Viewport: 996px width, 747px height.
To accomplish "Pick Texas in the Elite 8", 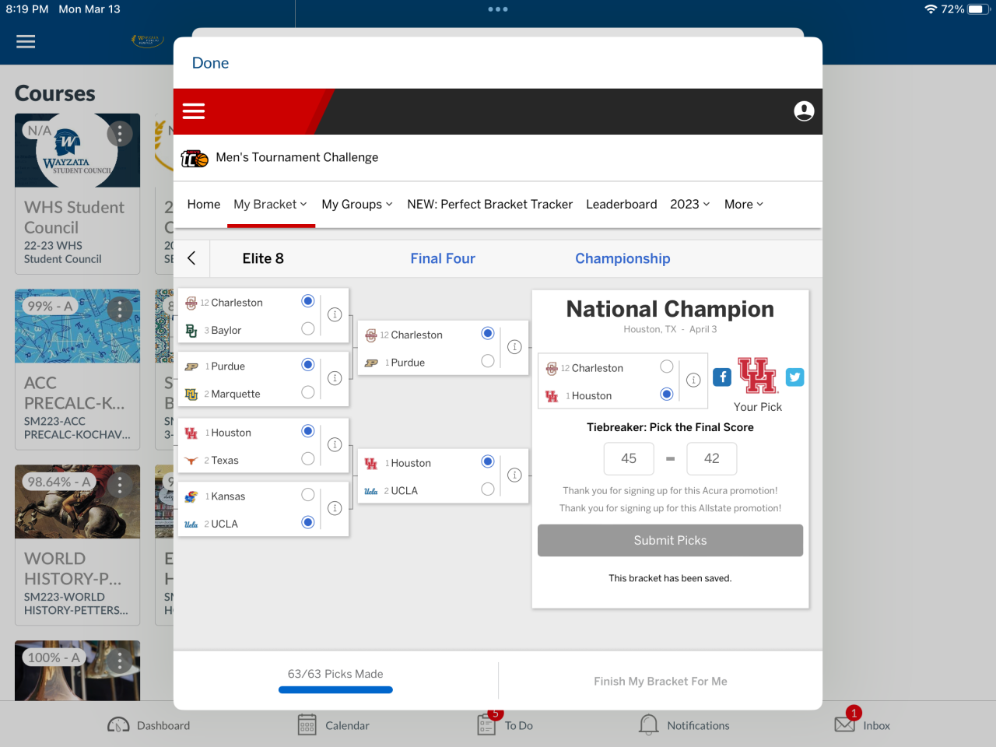I will pyautogui.click(x=308, y=459).
